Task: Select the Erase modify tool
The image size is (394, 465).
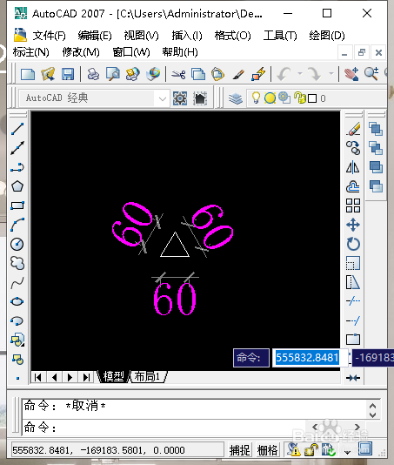Action: 353,129
